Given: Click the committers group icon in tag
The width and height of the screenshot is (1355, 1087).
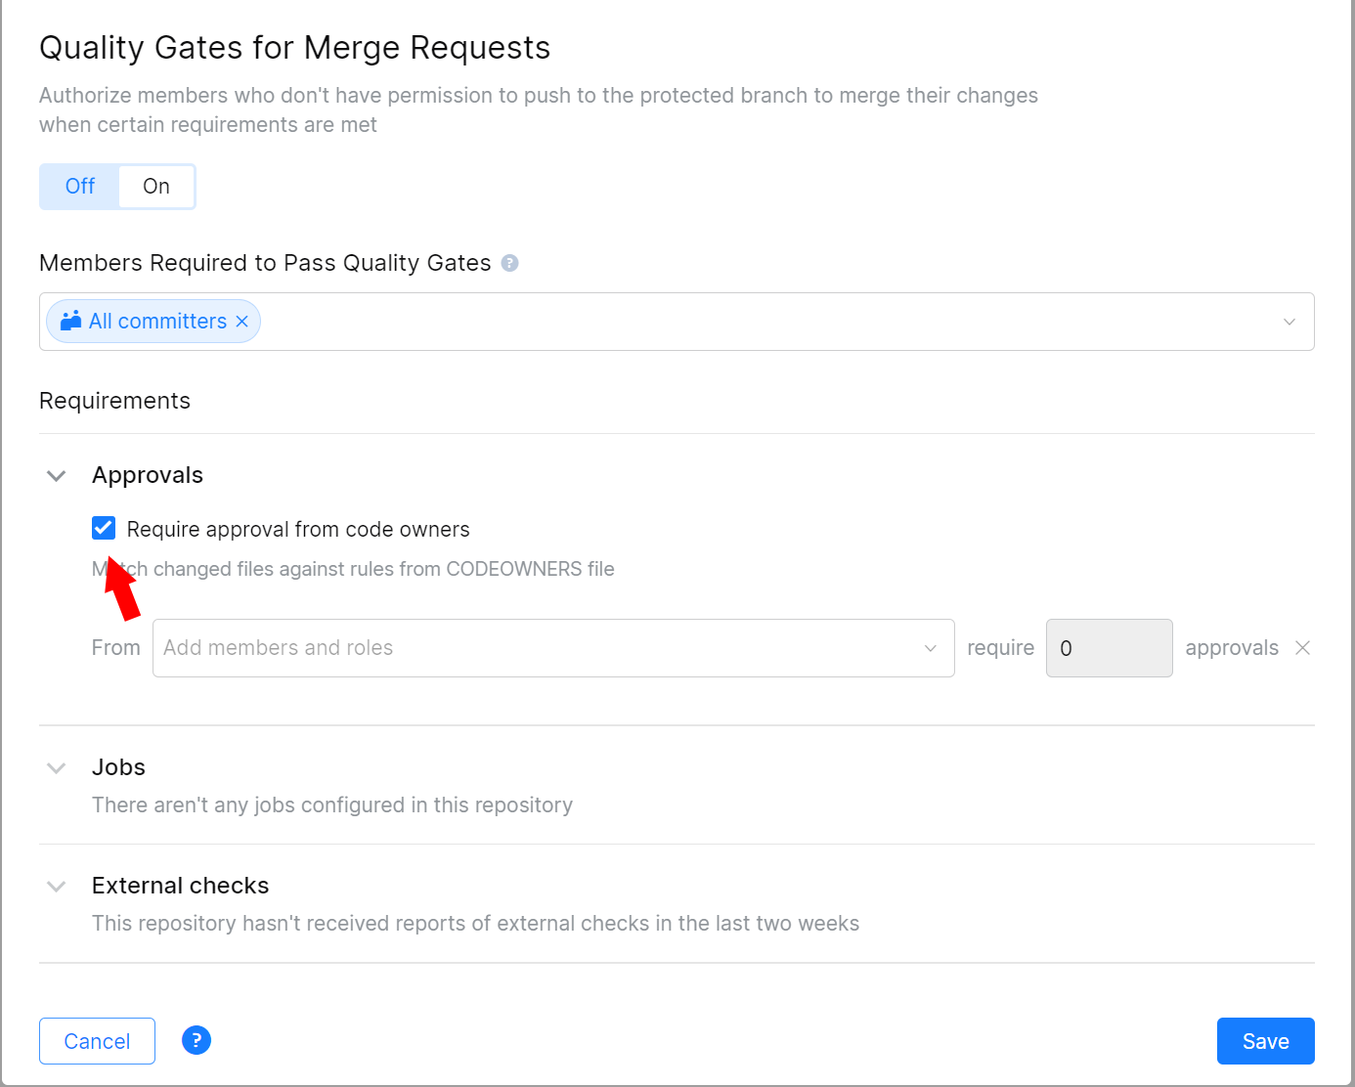Looking at the screenshot, I should [70, 321].
